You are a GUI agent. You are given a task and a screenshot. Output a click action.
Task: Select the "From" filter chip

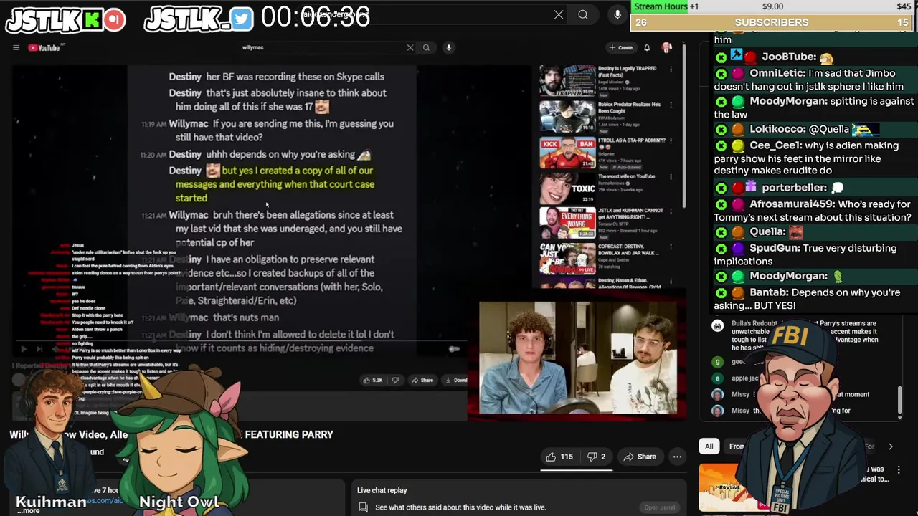737,446
